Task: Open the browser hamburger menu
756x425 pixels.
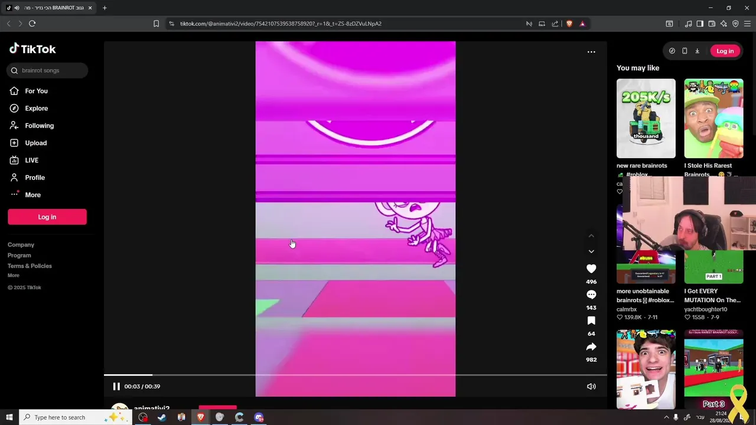Action: [747, 24]
